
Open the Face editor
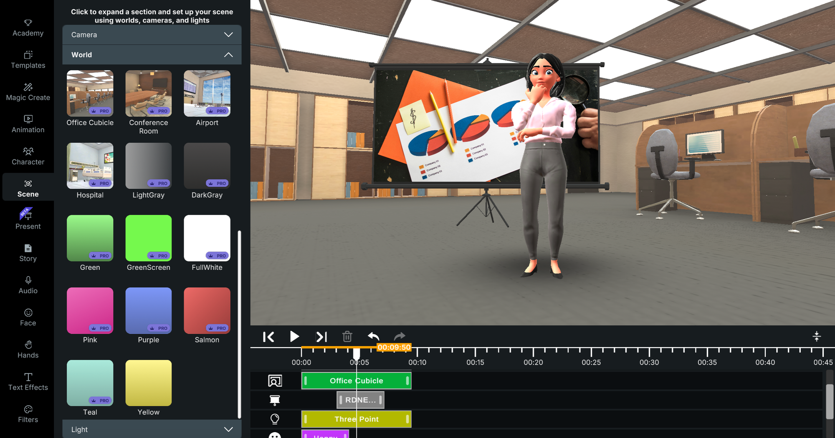click(28, 317)
